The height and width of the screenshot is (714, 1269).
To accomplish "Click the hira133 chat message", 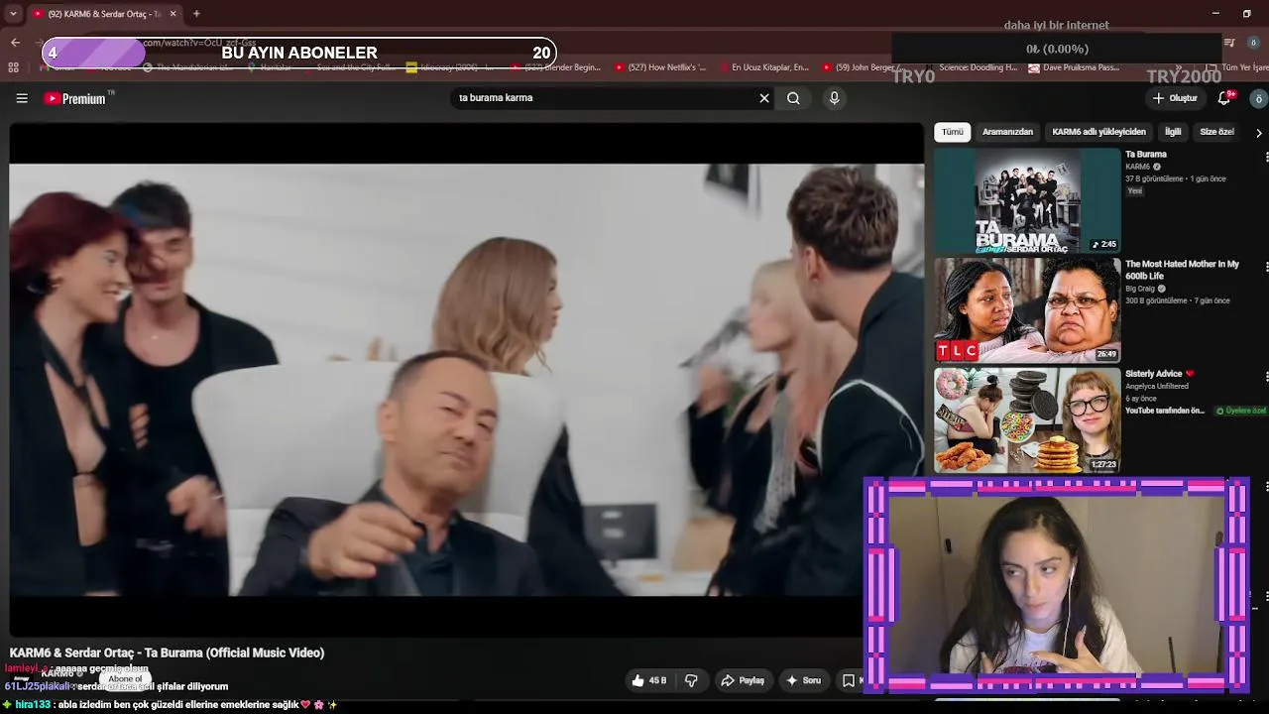I will 169,705.
